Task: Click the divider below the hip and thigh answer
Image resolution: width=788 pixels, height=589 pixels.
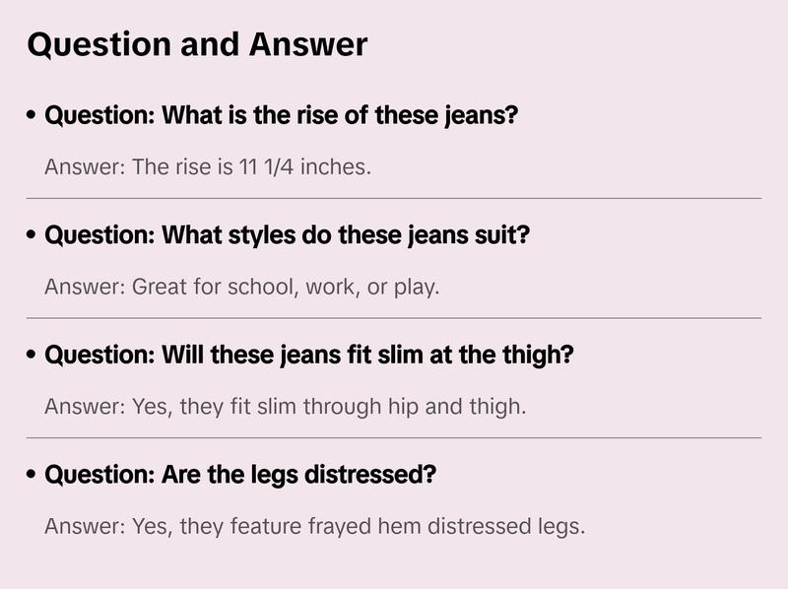Action: 394,437
